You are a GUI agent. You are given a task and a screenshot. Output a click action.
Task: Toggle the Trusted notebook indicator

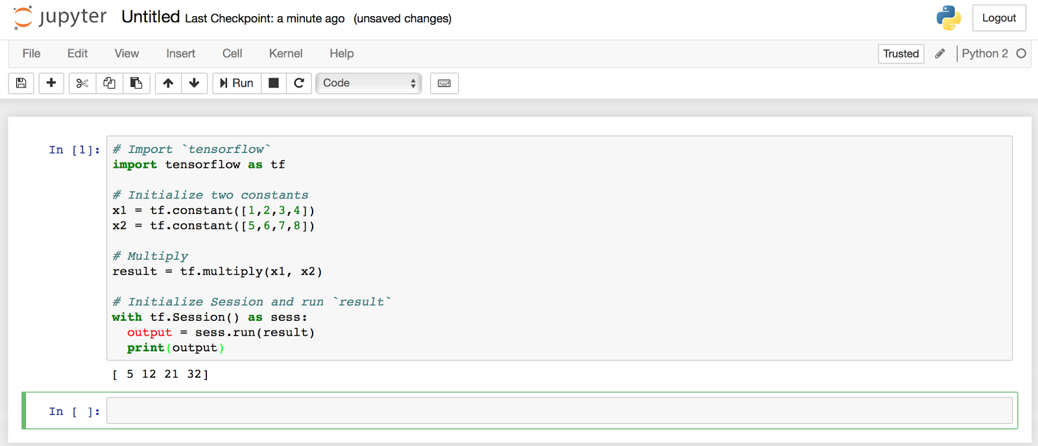[x=900, y=54]
